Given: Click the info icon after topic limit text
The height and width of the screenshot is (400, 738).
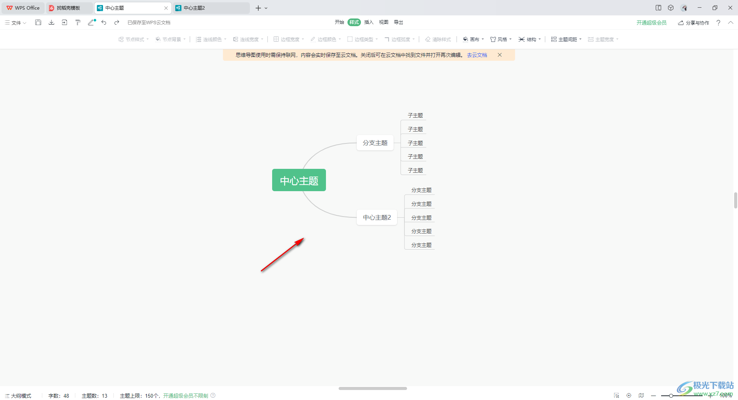Looking at the screenshot, I should pos(213,395).
